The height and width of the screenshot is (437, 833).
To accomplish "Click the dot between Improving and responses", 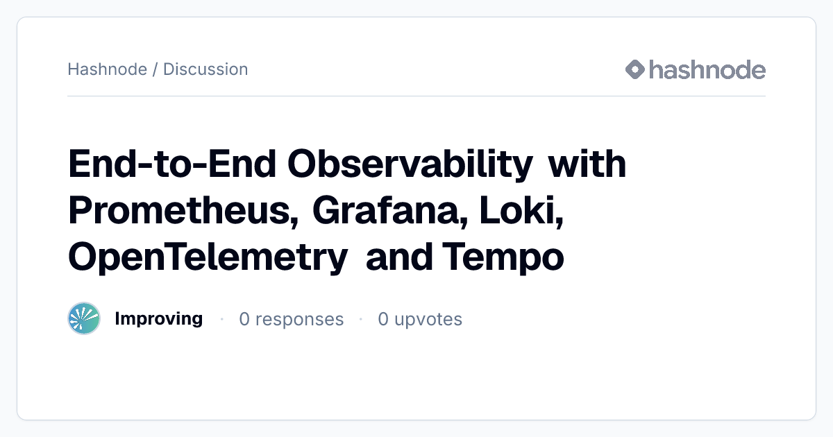I will [x=221, y=319].
